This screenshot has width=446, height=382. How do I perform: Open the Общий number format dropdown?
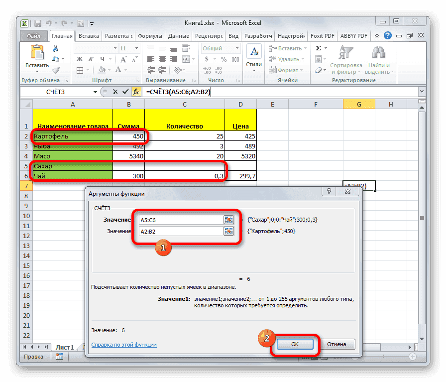(x=237, y=48)
